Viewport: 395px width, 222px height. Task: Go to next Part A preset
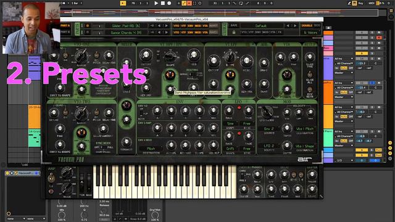pyautogui.click(x=166, y=26)
